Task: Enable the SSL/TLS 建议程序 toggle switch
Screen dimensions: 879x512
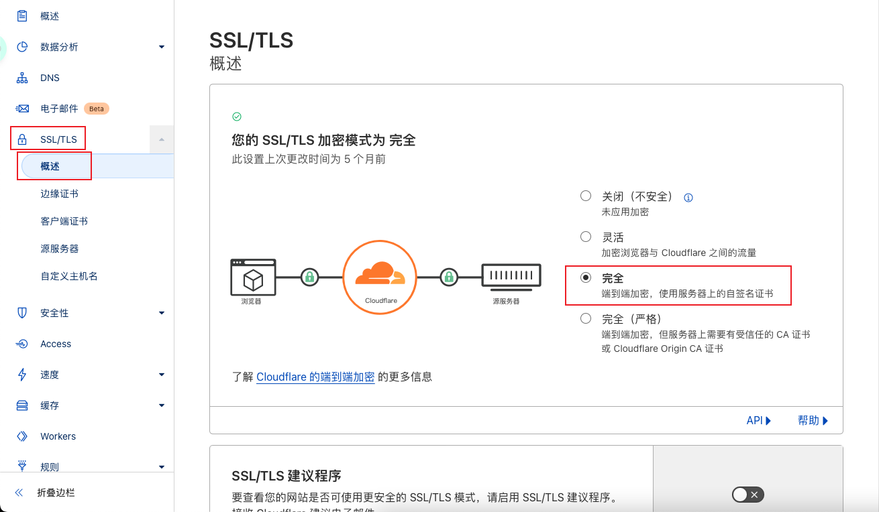Action: click(x=748, y=495)
